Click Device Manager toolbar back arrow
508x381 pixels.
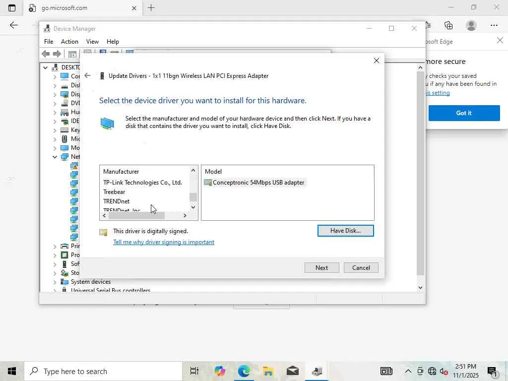pos(46,54)
